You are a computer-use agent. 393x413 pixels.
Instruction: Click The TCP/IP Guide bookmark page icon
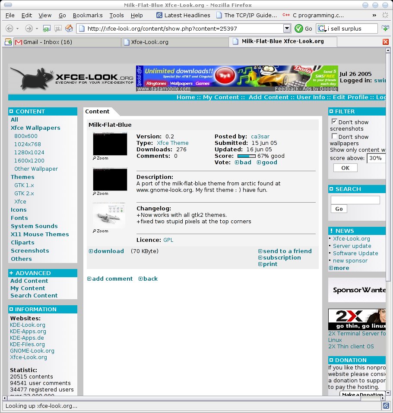(x=219, y=15)
